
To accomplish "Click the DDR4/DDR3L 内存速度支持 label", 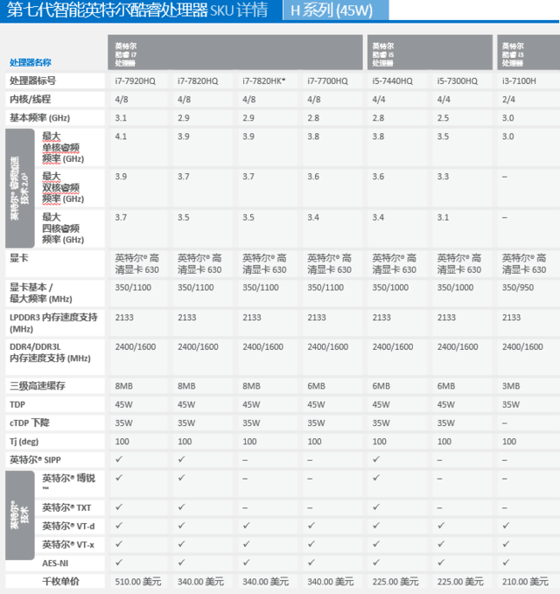I will point(50,353).
